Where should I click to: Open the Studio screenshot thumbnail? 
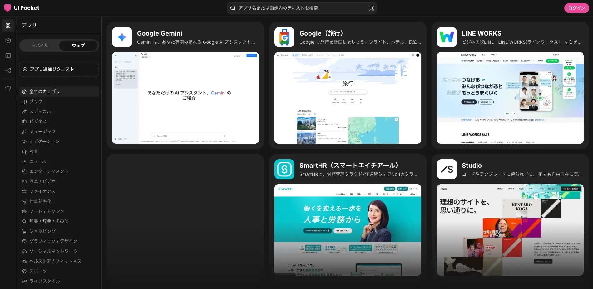click(x=510, y=230)
